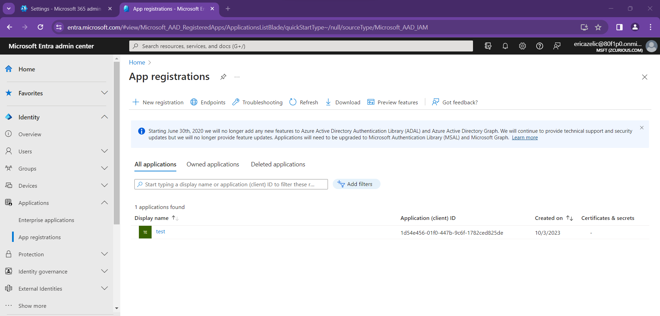
Task: Go back with browser back arrow
Action: 10,27
